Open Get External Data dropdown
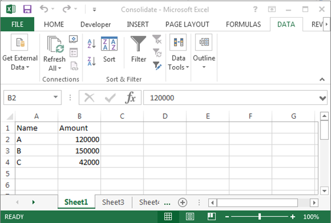This screenshot has width=331, height=223. (20, 53)
